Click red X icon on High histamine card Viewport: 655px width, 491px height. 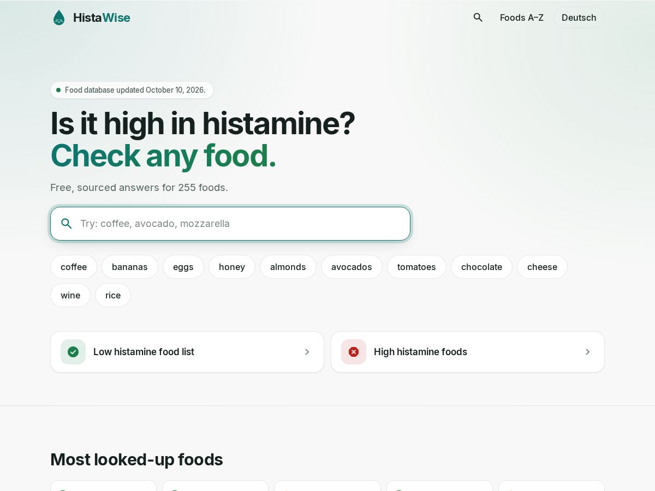point(354,352)
